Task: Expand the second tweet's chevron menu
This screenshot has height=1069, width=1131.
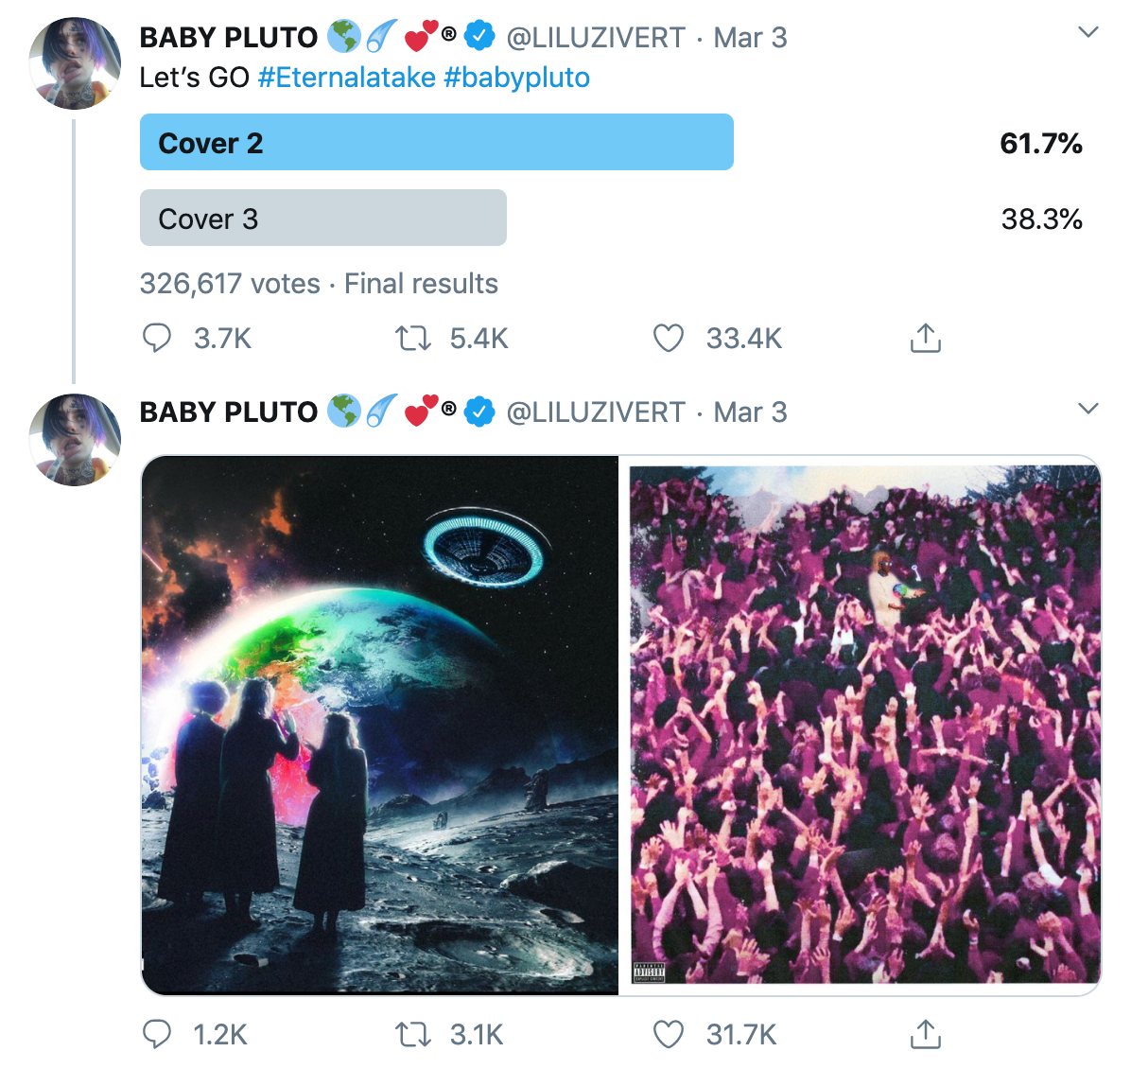Action: pos(1088,409)
